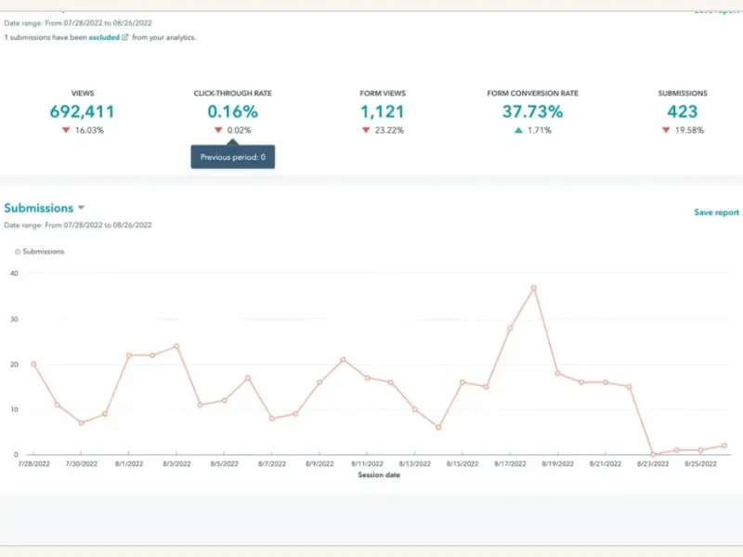Screen dimensions: 743x557
Task: Open the "excluded" submissions link
Action: [x=103, y=37]
